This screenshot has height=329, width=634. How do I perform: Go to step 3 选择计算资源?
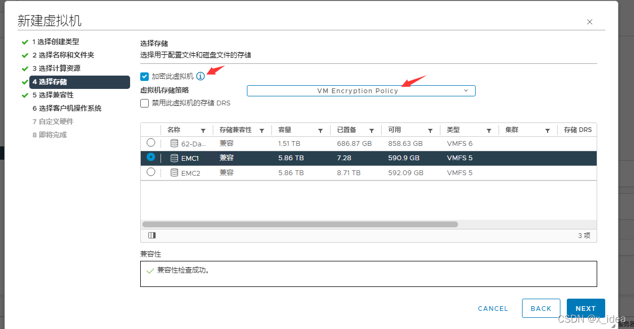point(56,68)
